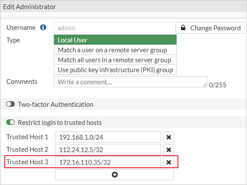The width and height of the screenshot is (247, 185).
Task: Click the Comments label
Action: pos(22,82)
